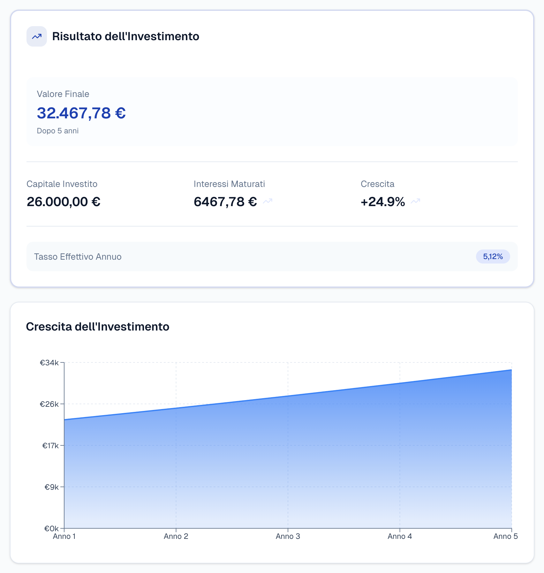Click the 5,12% rate badge
The width and height of the screenshot is (544, 573).
[493, 257]
